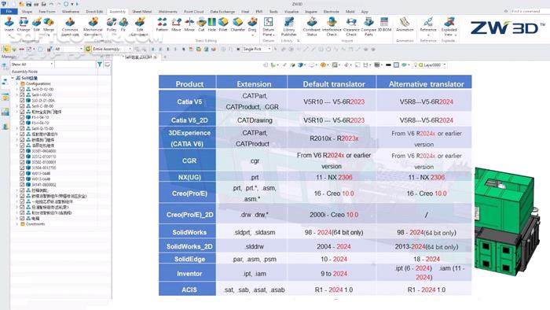Toggle checkbox for W013-0448 first entry

(x=22, y=173)
